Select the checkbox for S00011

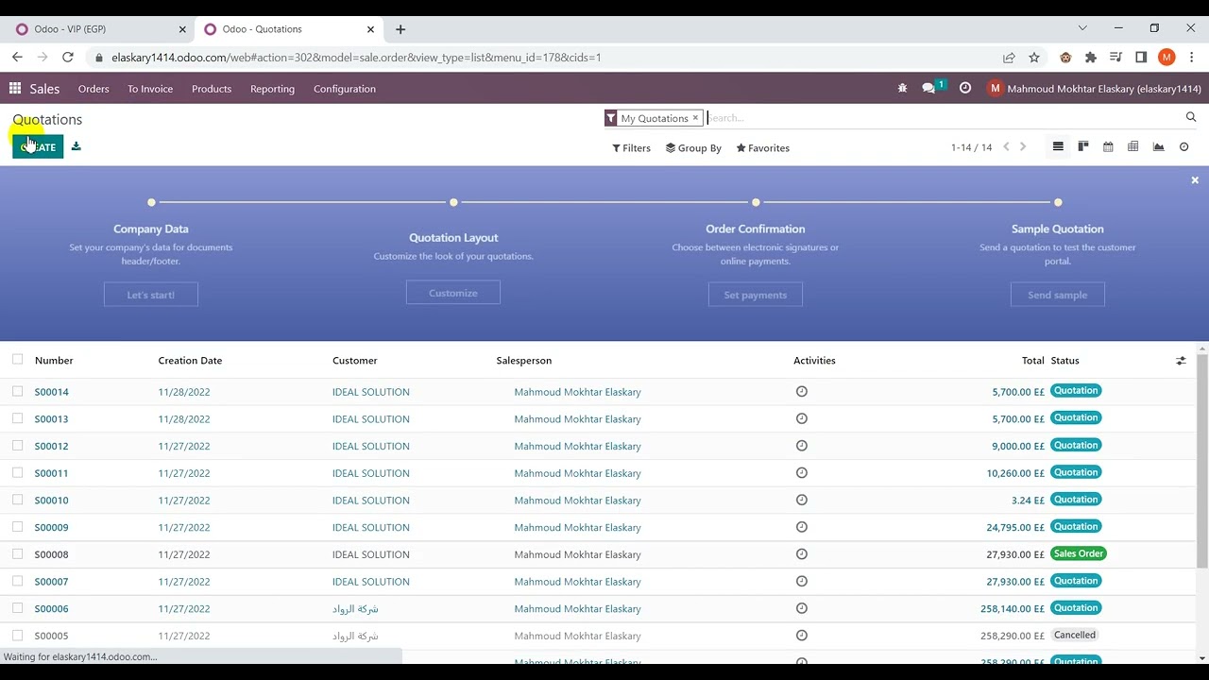tap(17, 472)
